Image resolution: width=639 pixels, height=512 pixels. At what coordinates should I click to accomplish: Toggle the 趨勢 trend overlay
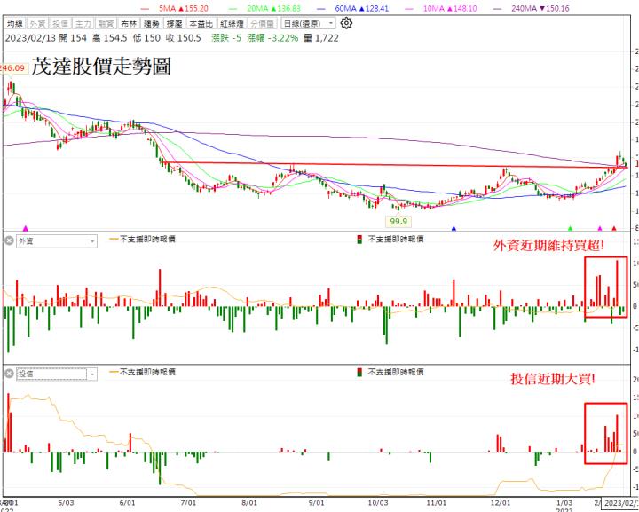pos(152,24)
